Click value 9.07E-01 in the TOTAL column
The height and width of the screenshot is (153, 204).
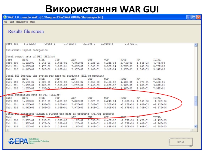coord(159,85)
